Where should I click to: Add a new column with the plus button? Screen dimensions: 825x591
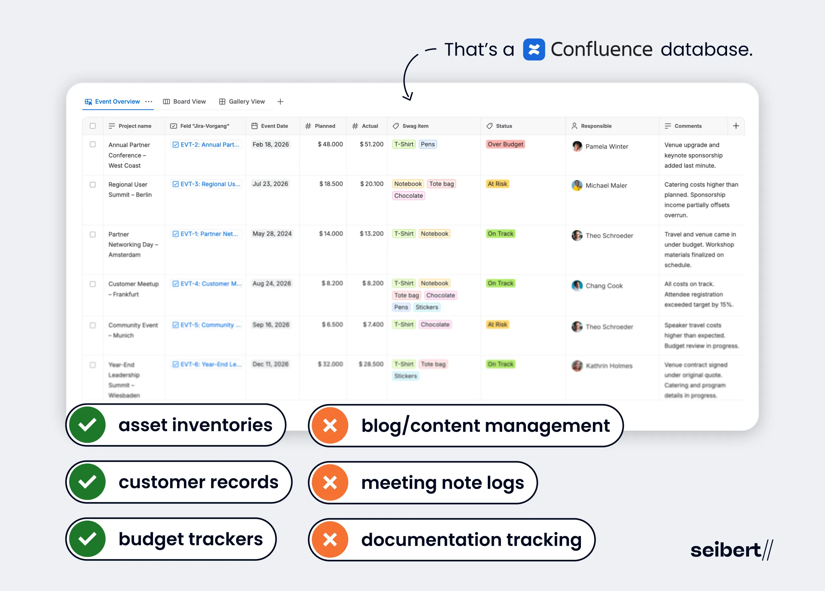pyautogui.click(x=736, y=126)
